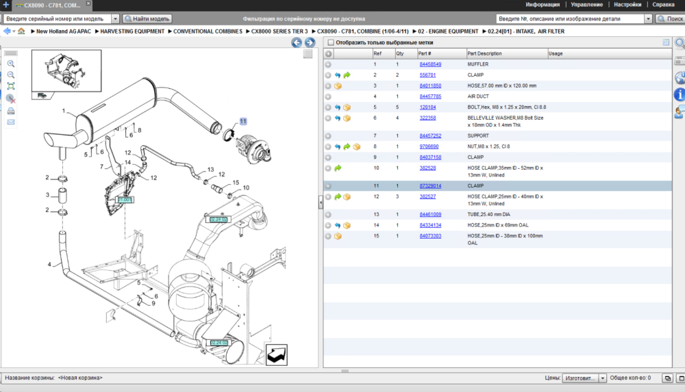Open the 'Справка' menu

[663, 4]
